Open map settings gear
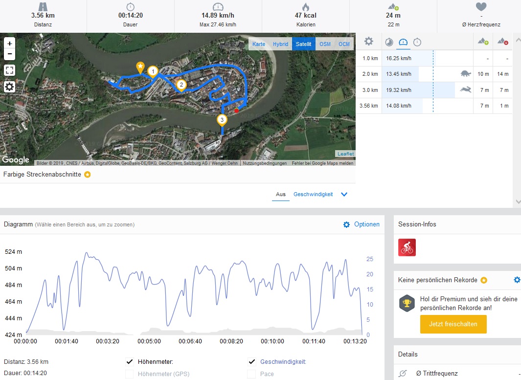521x380 pixels. [x=9, y=87]
